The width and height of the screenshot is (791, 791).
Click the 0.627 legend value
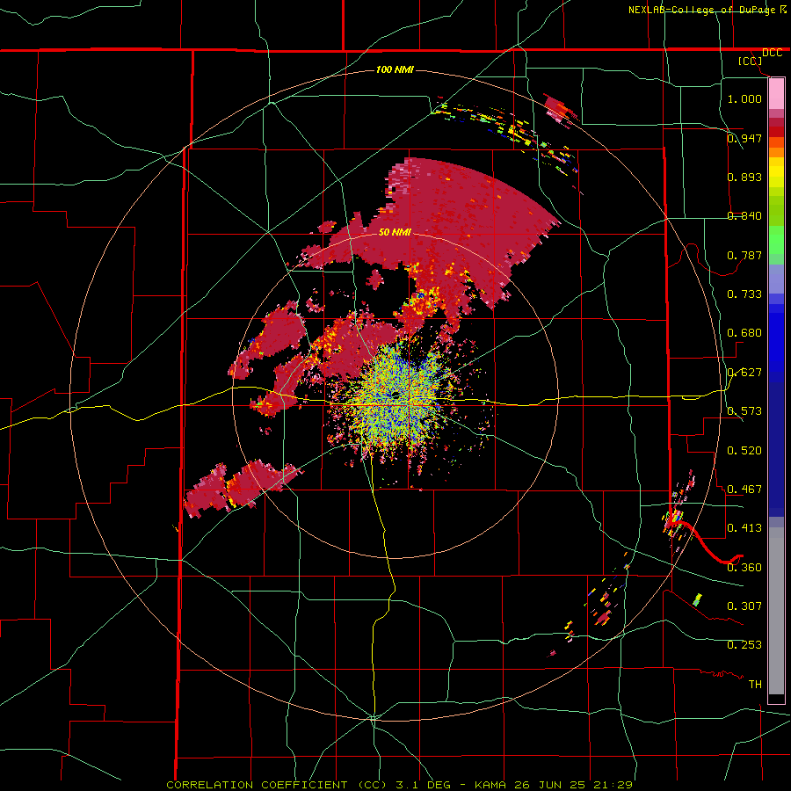(x=744, y=373)
